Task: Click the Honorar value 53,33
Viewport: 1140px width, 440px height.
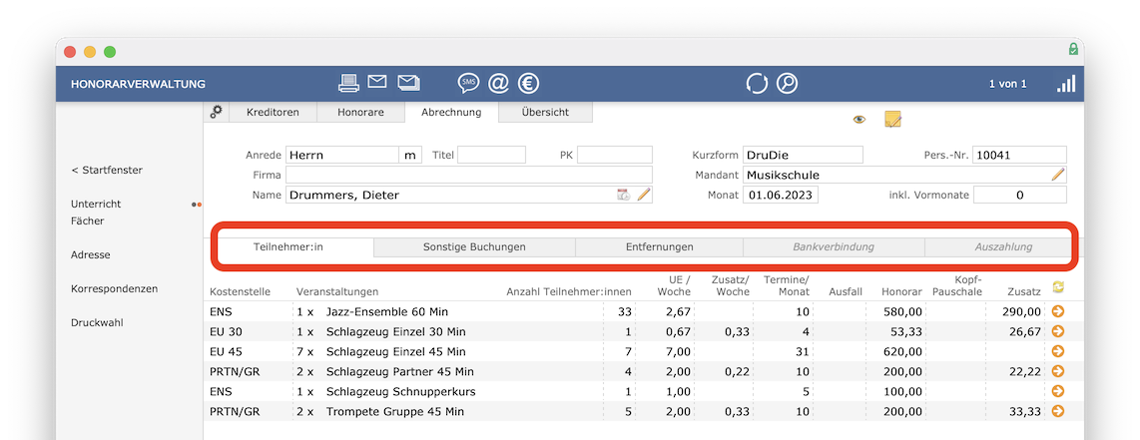Action: (x=905, y=332)
